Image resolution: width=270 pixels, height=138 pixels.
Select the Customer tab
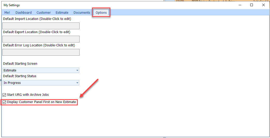tap(44, 13)
